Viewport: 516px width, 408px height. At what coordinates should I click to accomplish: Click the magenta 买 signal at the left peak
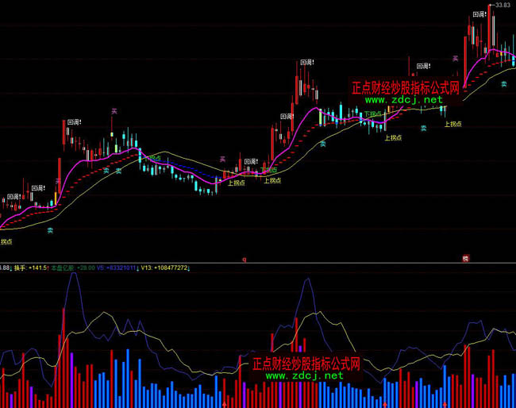pyautogui.click(x=114, y=111)
